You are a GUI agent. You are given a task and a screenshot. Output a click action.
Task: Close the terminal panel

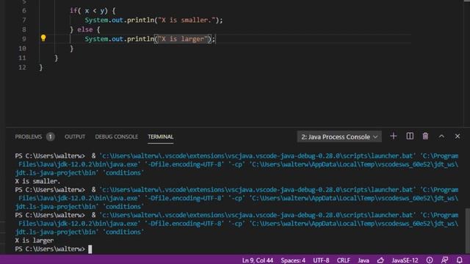(x=458, y=136)
